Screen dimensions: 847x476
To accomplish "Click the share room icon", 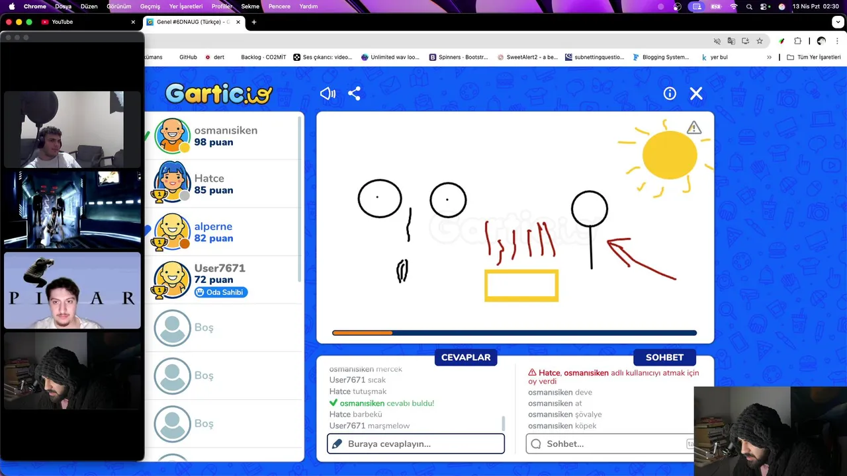I will pos(354,94).
